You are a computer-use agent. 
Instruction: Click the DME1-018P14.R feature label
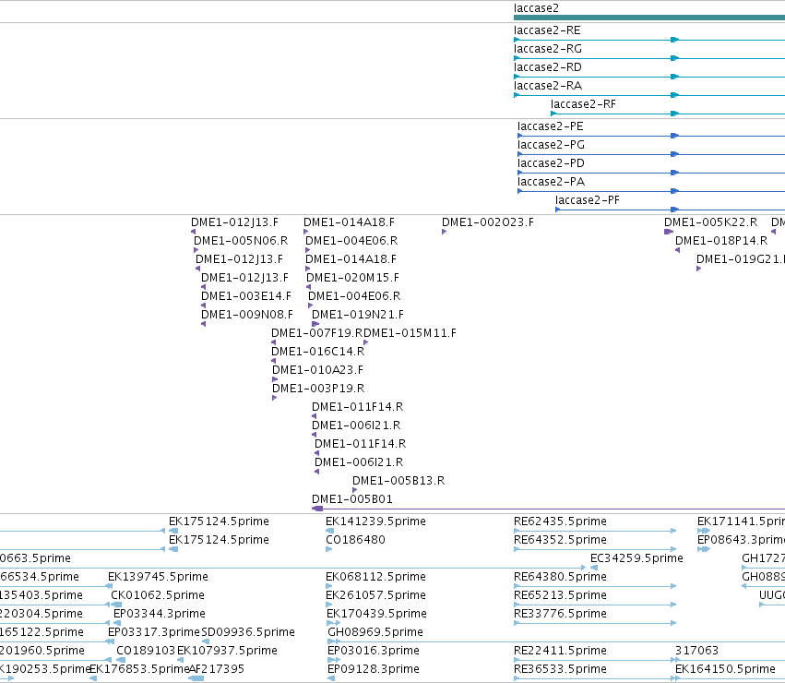point(721,241)
